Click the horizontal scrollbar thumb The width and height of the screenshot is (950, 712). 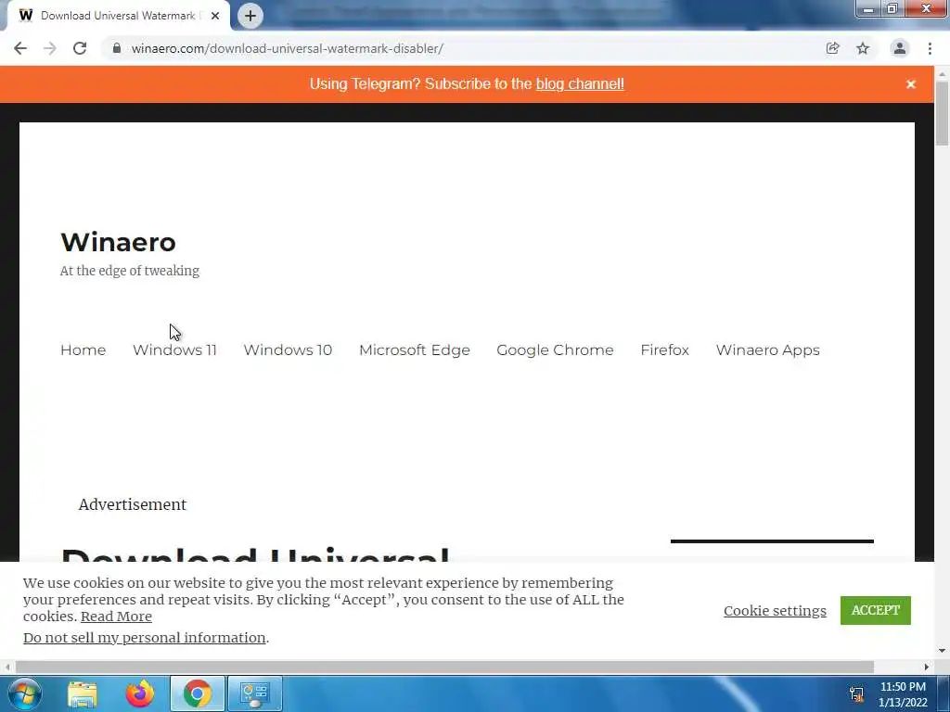pyautogui.click(x=444, y=667)
